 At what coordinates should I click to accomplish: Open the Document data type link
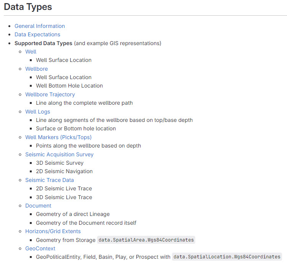click(x=38, y=206)
